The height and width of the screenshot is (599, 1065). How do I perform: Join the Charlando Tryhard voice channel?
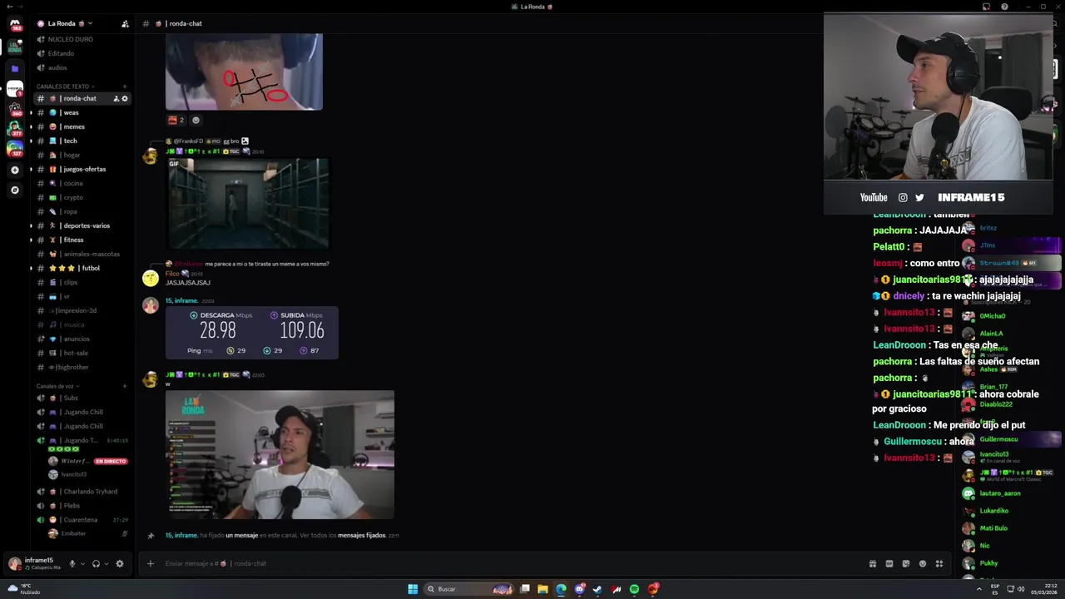coord(82,492)
